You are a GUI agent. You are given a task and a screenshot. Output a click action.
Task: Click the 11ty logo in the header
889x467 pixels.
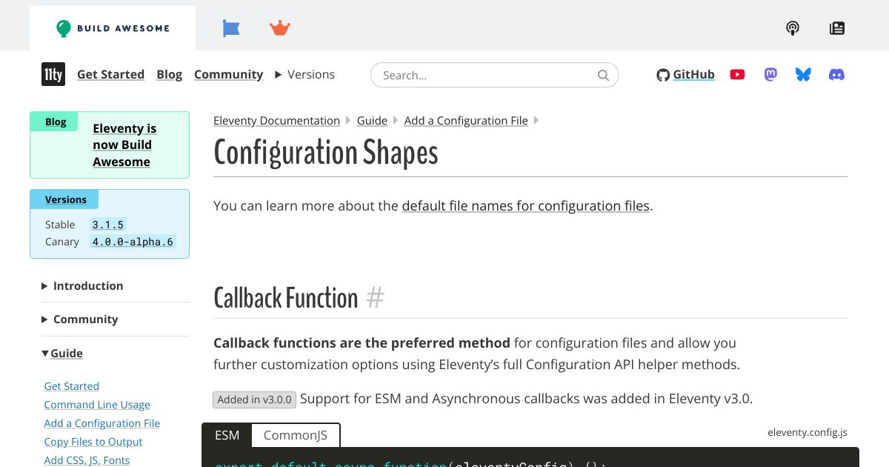[53, 74]
